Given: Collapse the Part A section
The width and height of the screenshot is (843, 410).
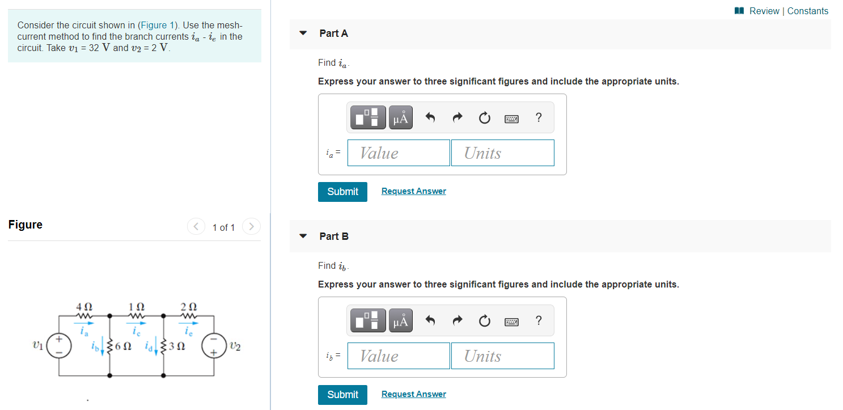Looking at the screenshot, I should pyautogui.click(x=303, y=33).
